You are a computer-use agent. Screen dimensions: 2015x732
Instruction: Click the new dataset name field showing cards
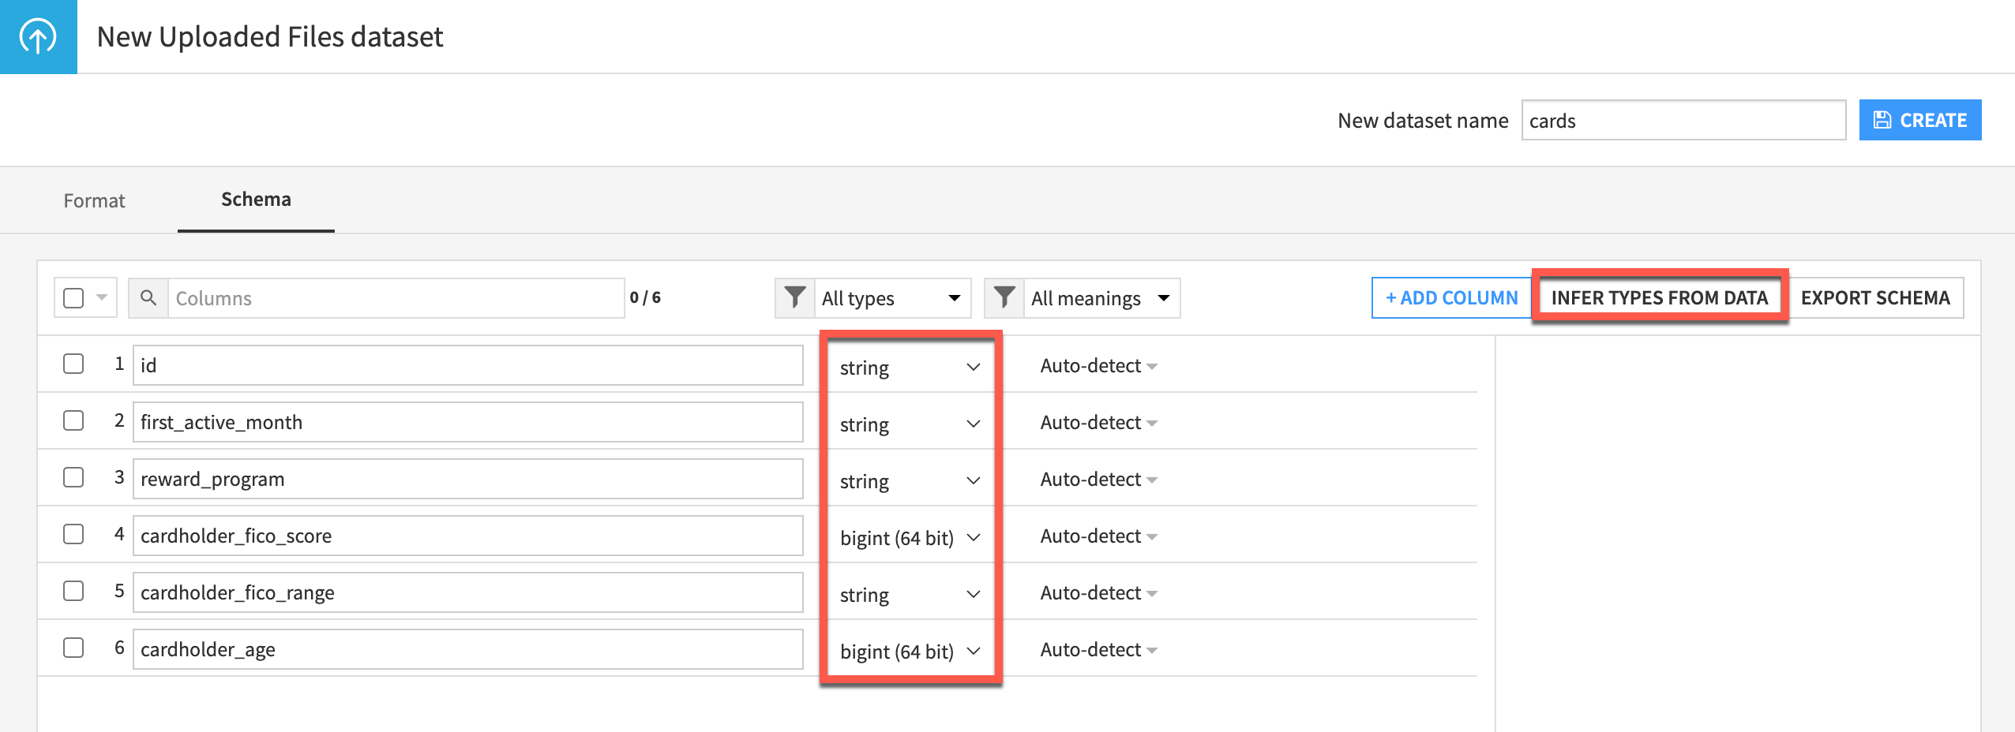pos(1684,120)
